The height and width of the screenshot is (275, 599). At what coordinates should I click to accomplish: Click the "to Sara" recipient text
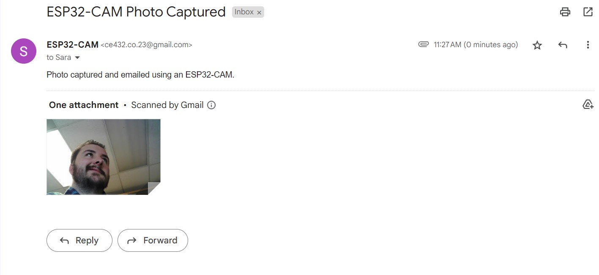tap(59, 57)
